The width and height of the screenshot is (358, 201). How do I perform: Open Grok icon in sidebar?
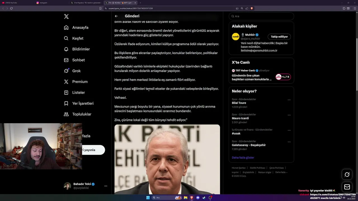point(66,71)
